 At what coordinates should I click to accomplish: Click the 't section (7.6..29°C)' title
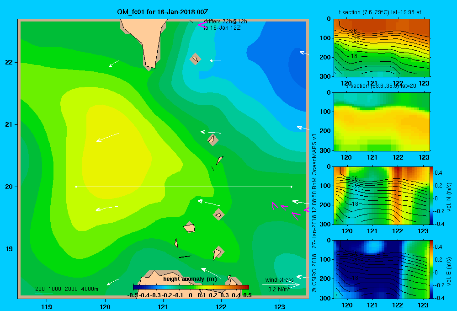(380, 12)
